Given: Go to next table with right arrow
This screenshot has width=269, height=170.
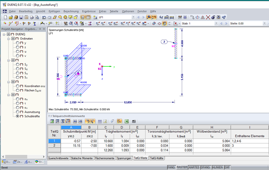Looking at the screenshot, I should click(80, 121).
